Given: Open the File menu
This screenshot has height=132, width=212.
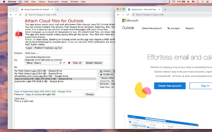Looking at the screenshot, I should coord(20,2).
